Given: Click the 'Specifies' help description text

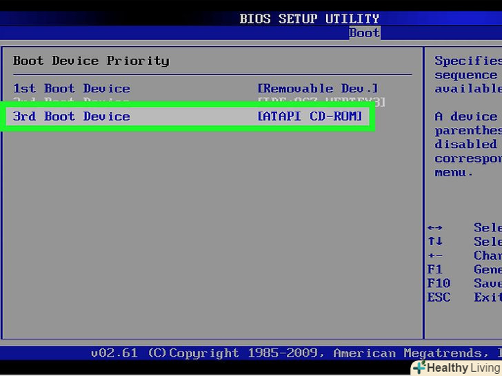Looking at the screenshot, I should pyautogui.click(x=466, y=61).
